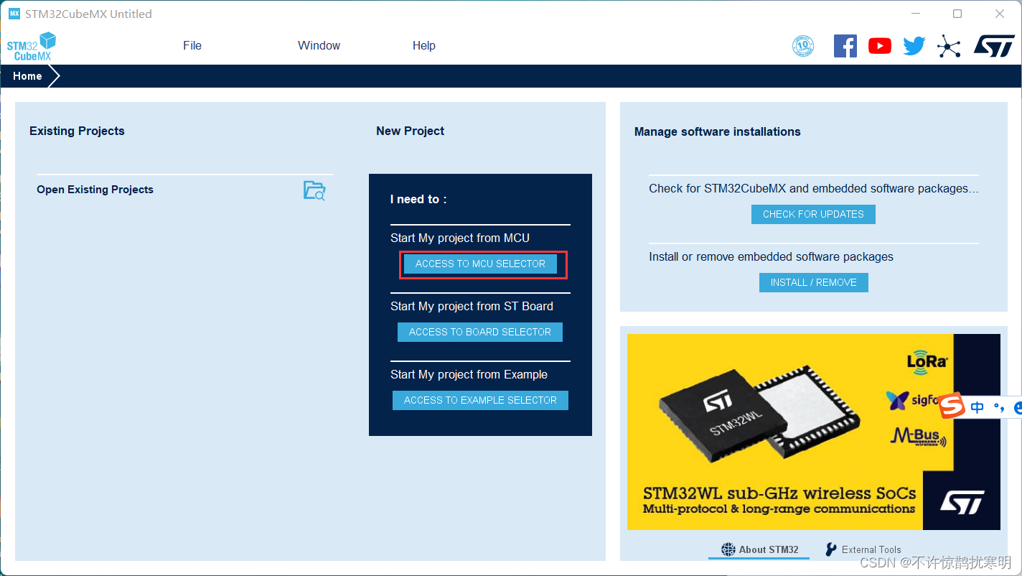The image size is (1022, 576).
Task: Click the STM32CubeMX logo icon
Action: click(x=32, y=46)
